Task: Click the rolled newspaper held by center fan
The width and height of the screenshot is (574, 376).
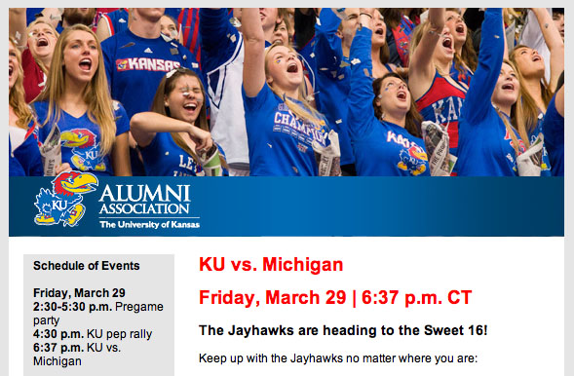Action: [329, 154]
